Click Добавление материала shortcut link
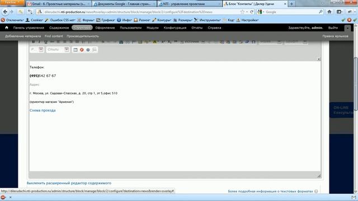This screenshot has height=201, width=358. [x=23, y=36]
